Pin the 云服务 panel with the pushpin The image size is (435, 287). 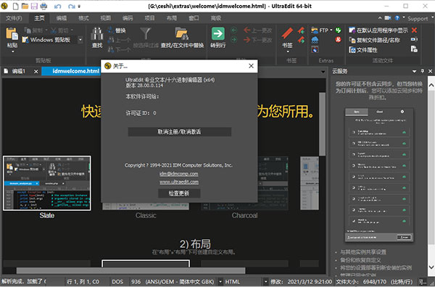tap(422, 71)
